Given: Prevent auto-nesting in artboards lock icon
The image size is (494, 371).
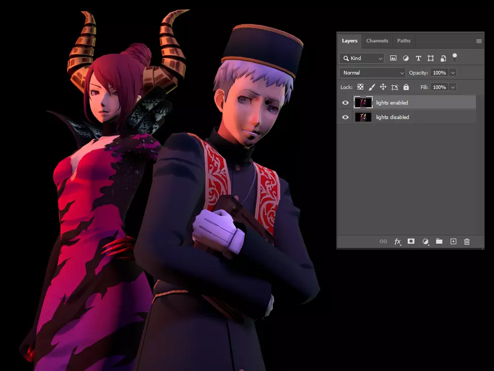Looking at the screenshot, I should 395,87.
